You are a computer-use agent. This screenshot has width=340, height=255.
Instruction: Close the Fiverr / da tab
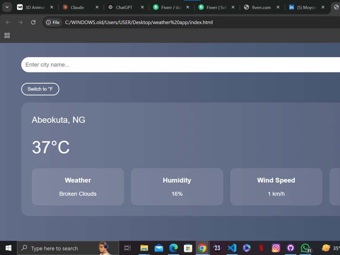[x=188, y=7]
